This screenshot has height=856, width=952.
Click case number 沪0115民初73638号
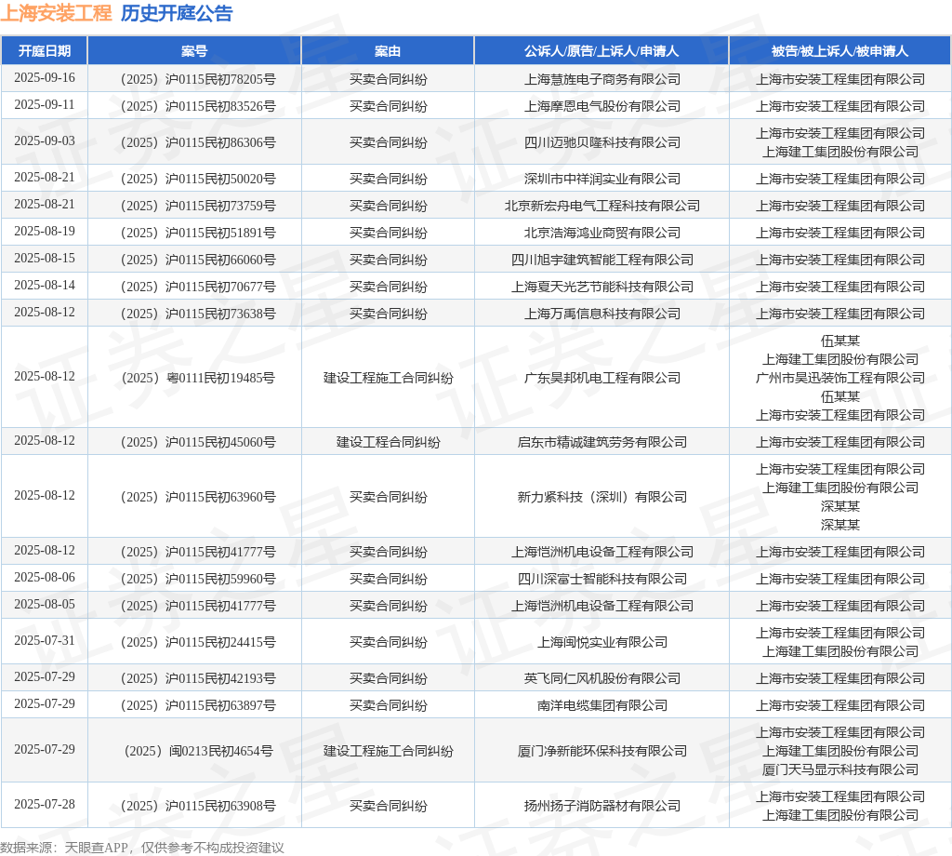(198, 314)
